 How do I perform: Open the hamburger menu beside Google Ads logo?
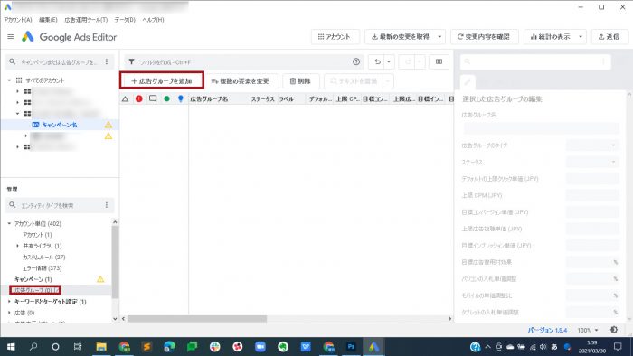click(x=11, y=37)
